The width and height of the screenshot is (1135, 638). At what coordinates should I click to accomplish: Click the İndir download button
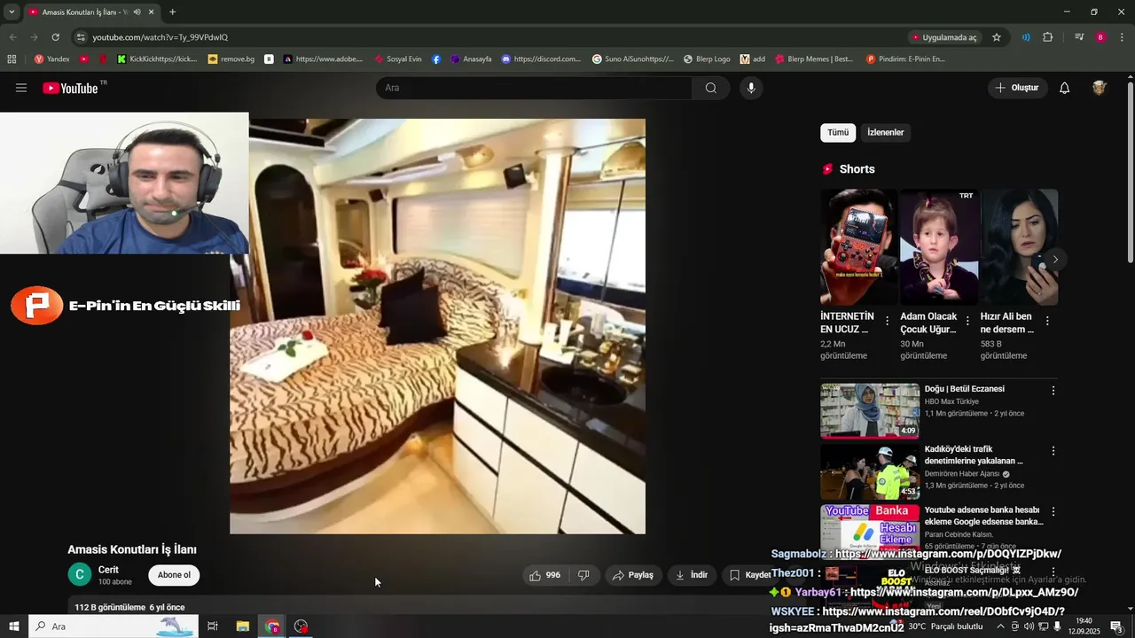pos(692,575)
